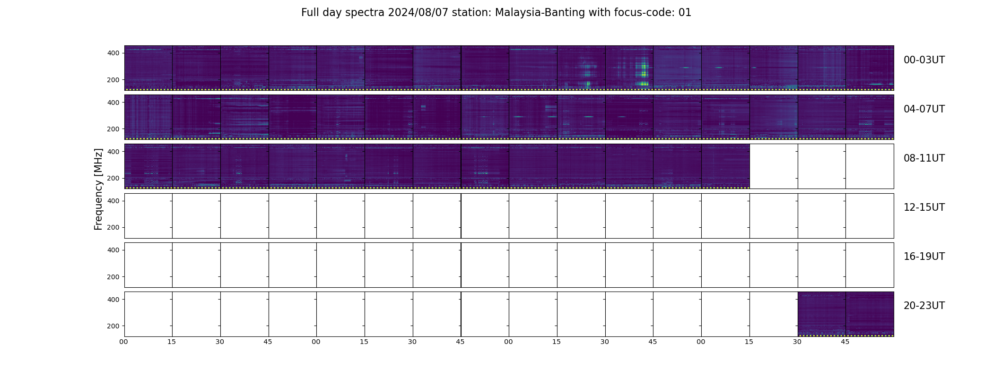Click the '20-23UT' row label
Image resolution: width=993 pixels, height=378 pixels.
(924, 306)
